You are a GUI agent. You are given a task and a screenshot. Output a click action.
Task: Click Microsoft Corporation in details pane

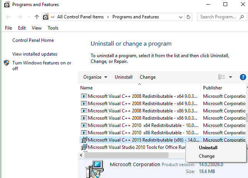135,165
